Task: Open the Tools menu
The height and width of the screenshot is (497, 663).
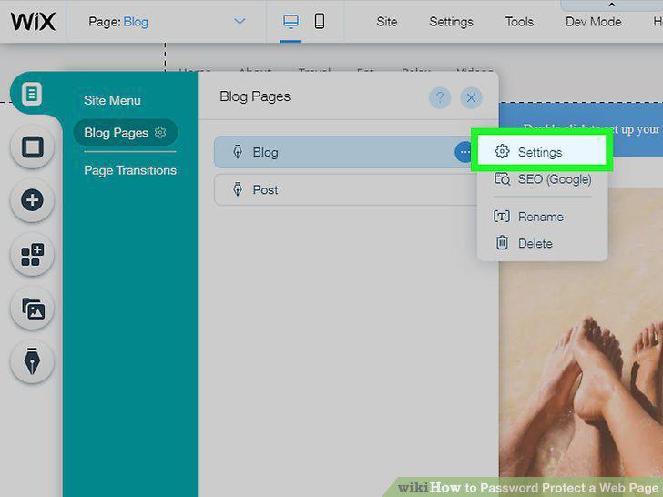Action: (x=519, y=22)
